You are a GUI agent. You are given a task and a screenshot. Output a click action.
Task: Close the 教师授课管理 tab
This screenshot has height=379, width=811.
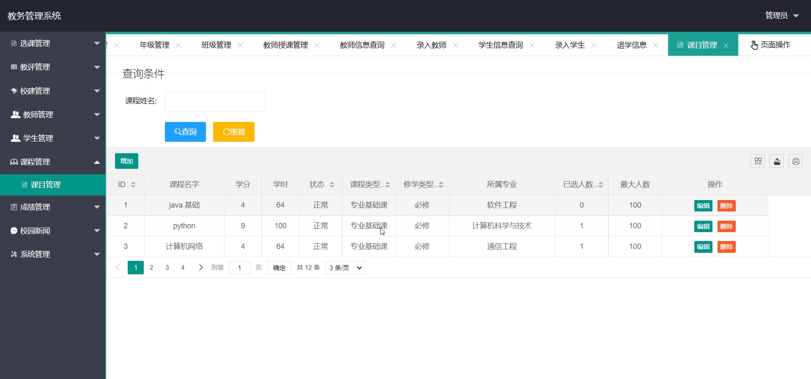(317, 45)
